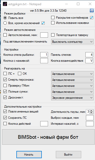Click the home icon in top-right corner
The width and height of the screenshot is (95, 160).
[92, 10]
